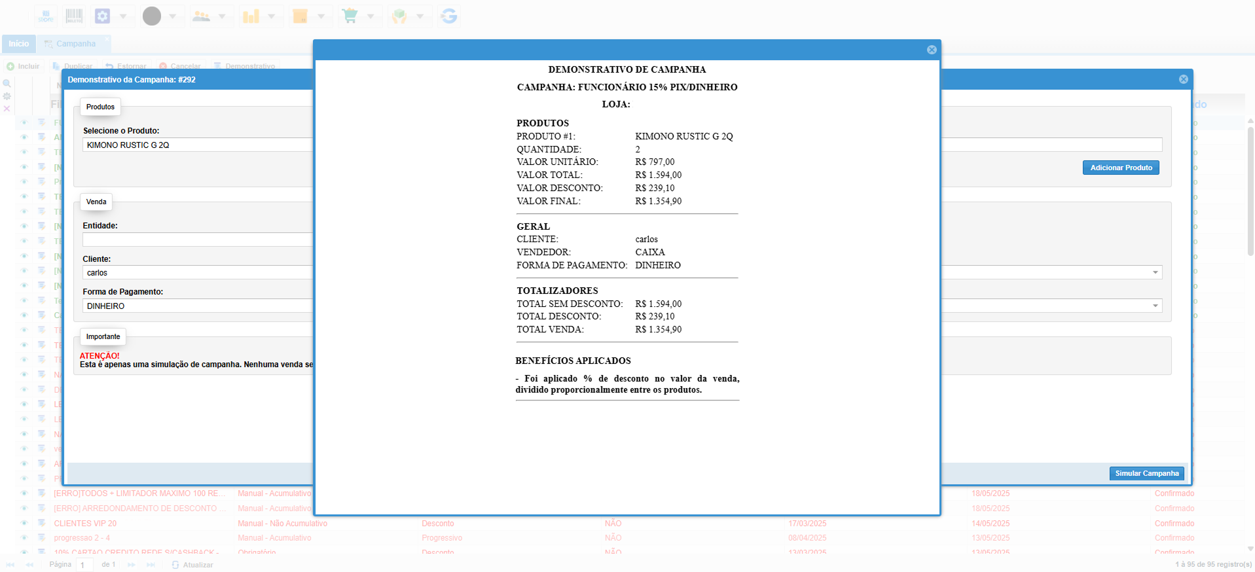The height and width of the screenshot is (572, 1255).
Task: Click the Adicionar Produto button
Action: tap(1120, 168)
